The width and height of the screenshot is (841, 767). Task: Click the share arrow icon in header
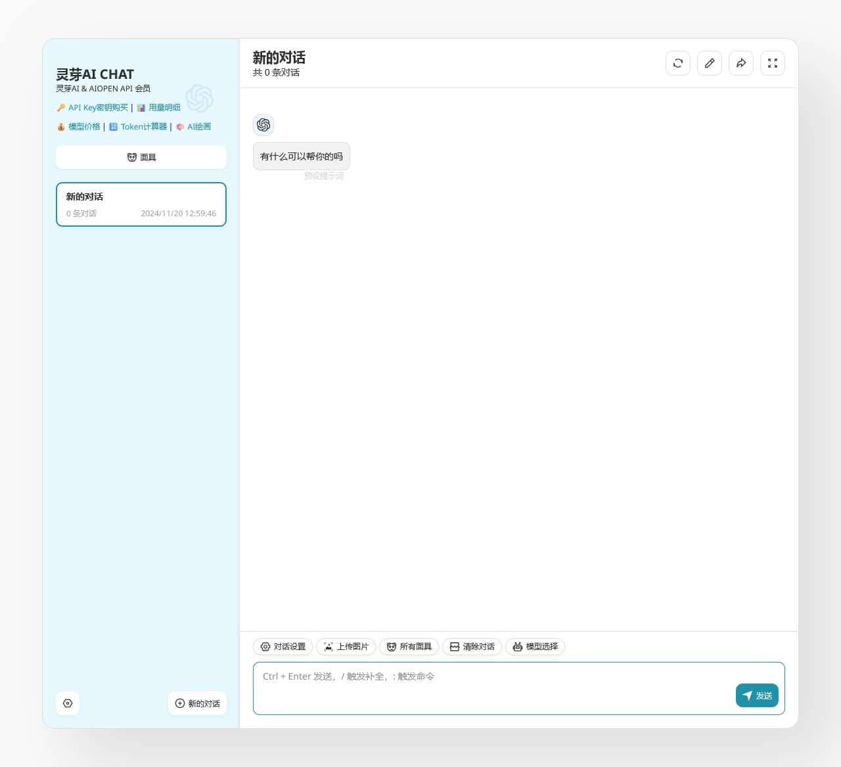click(x=741, y=63)
